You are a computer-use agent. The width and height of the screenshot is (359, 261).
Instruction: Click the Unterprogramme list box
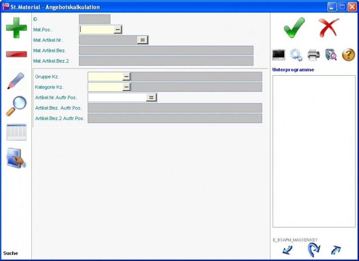click(x=314, y=151)
